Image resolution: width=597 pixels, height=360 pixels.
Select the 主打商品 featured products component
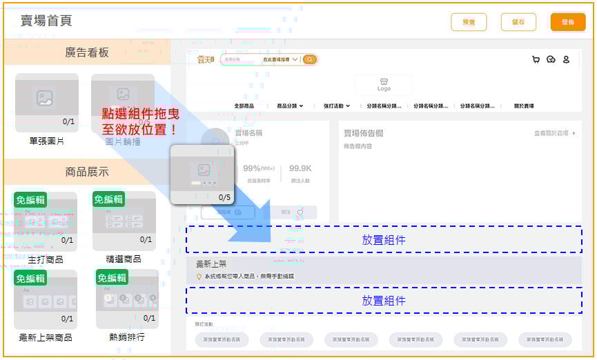[x=46, y=221]
